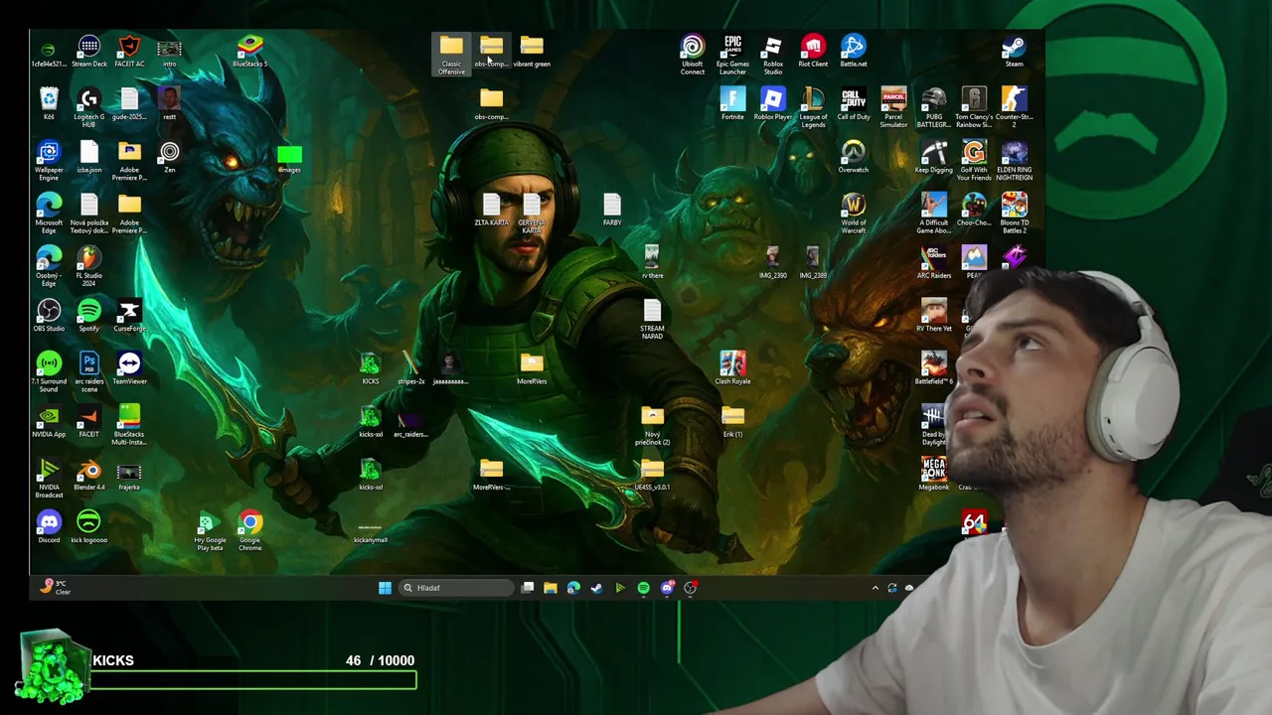Select the green images file icon
1272x715 pixels.
tap(289, 157)
